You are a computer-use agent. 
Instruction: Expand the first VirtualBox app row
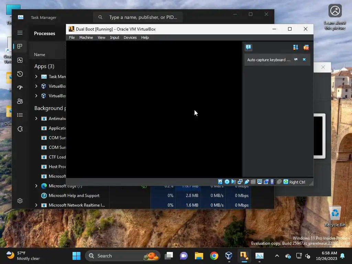(36, 86)
